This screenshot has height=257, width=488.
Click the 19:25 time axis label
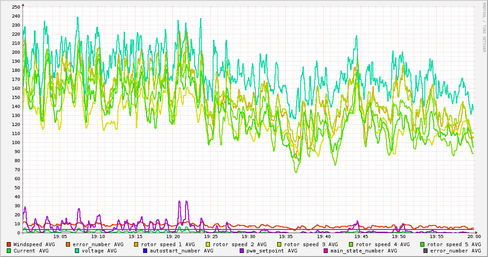211,237
